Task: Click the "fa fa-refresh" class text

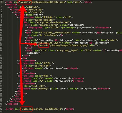Action: pos(50,35)
